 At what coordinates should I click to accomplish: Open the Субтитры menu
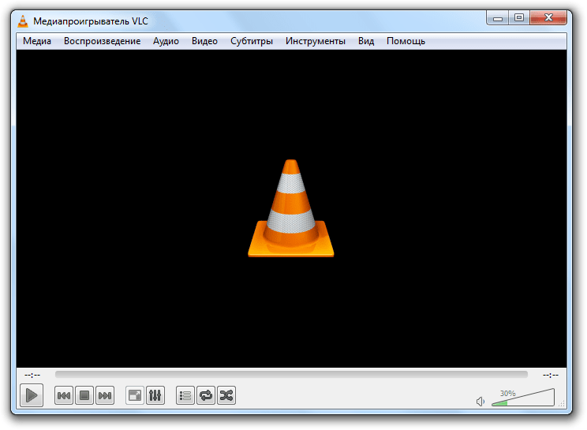[x=252, y=41]
